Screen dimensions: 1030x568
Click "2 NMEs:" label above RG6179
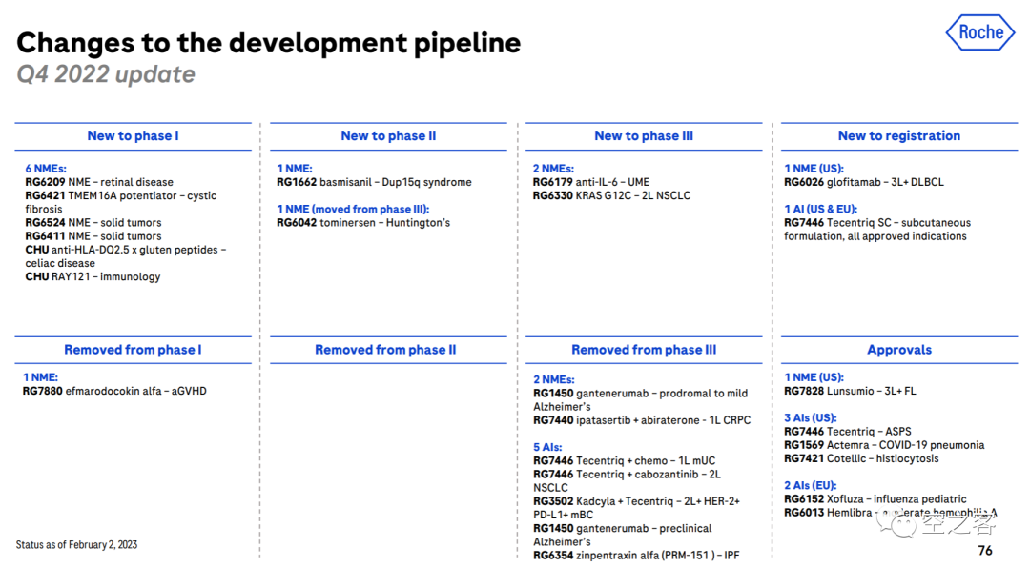(x=553, y=169)
